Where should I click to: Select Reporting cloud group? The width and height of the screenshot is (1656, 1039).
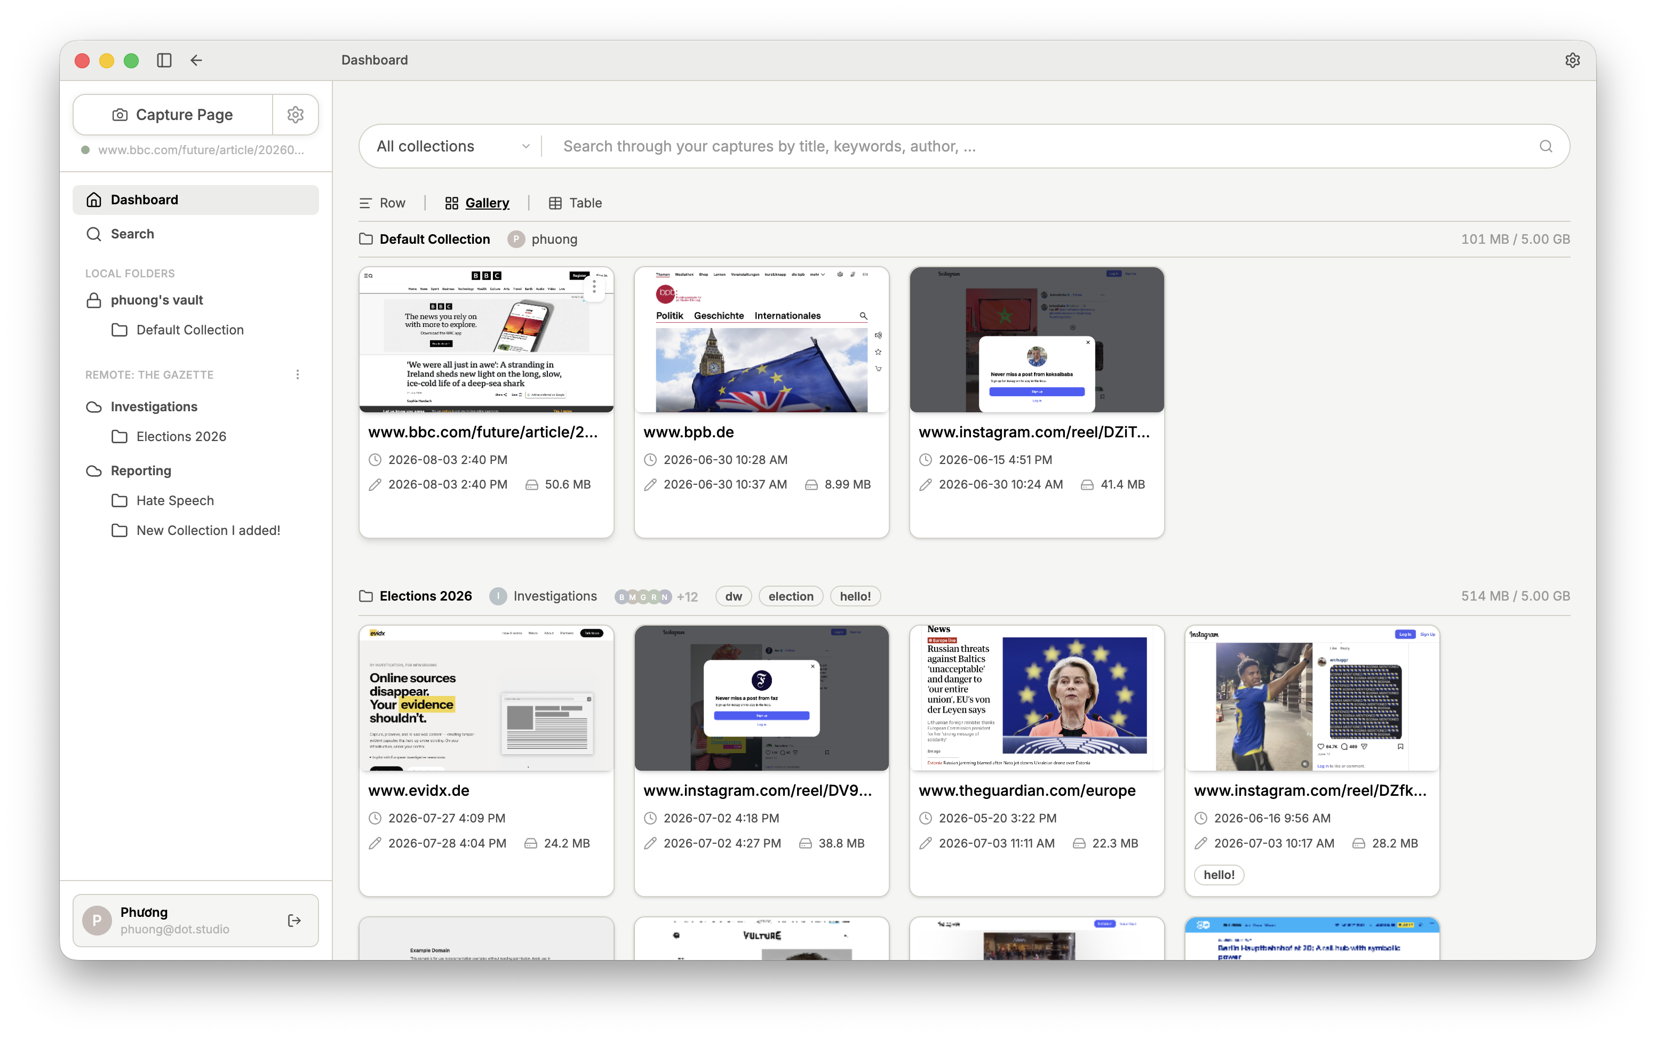click(x=196, y=471)
